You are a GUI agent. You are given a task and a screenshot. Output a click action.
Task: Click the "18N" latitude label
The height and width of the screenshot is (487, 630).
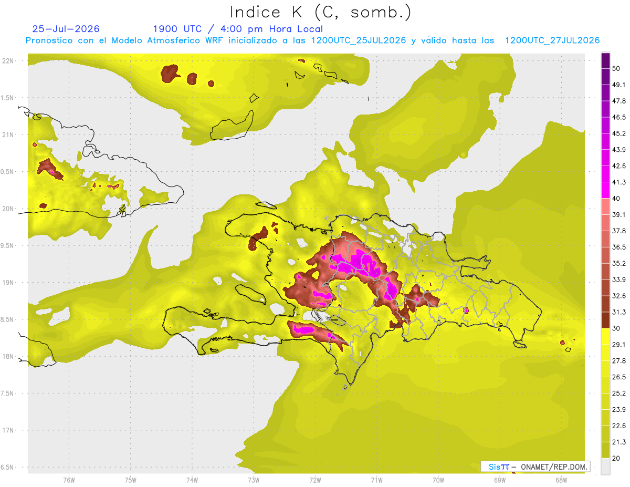pyautogui.click(x=8, y=356)
